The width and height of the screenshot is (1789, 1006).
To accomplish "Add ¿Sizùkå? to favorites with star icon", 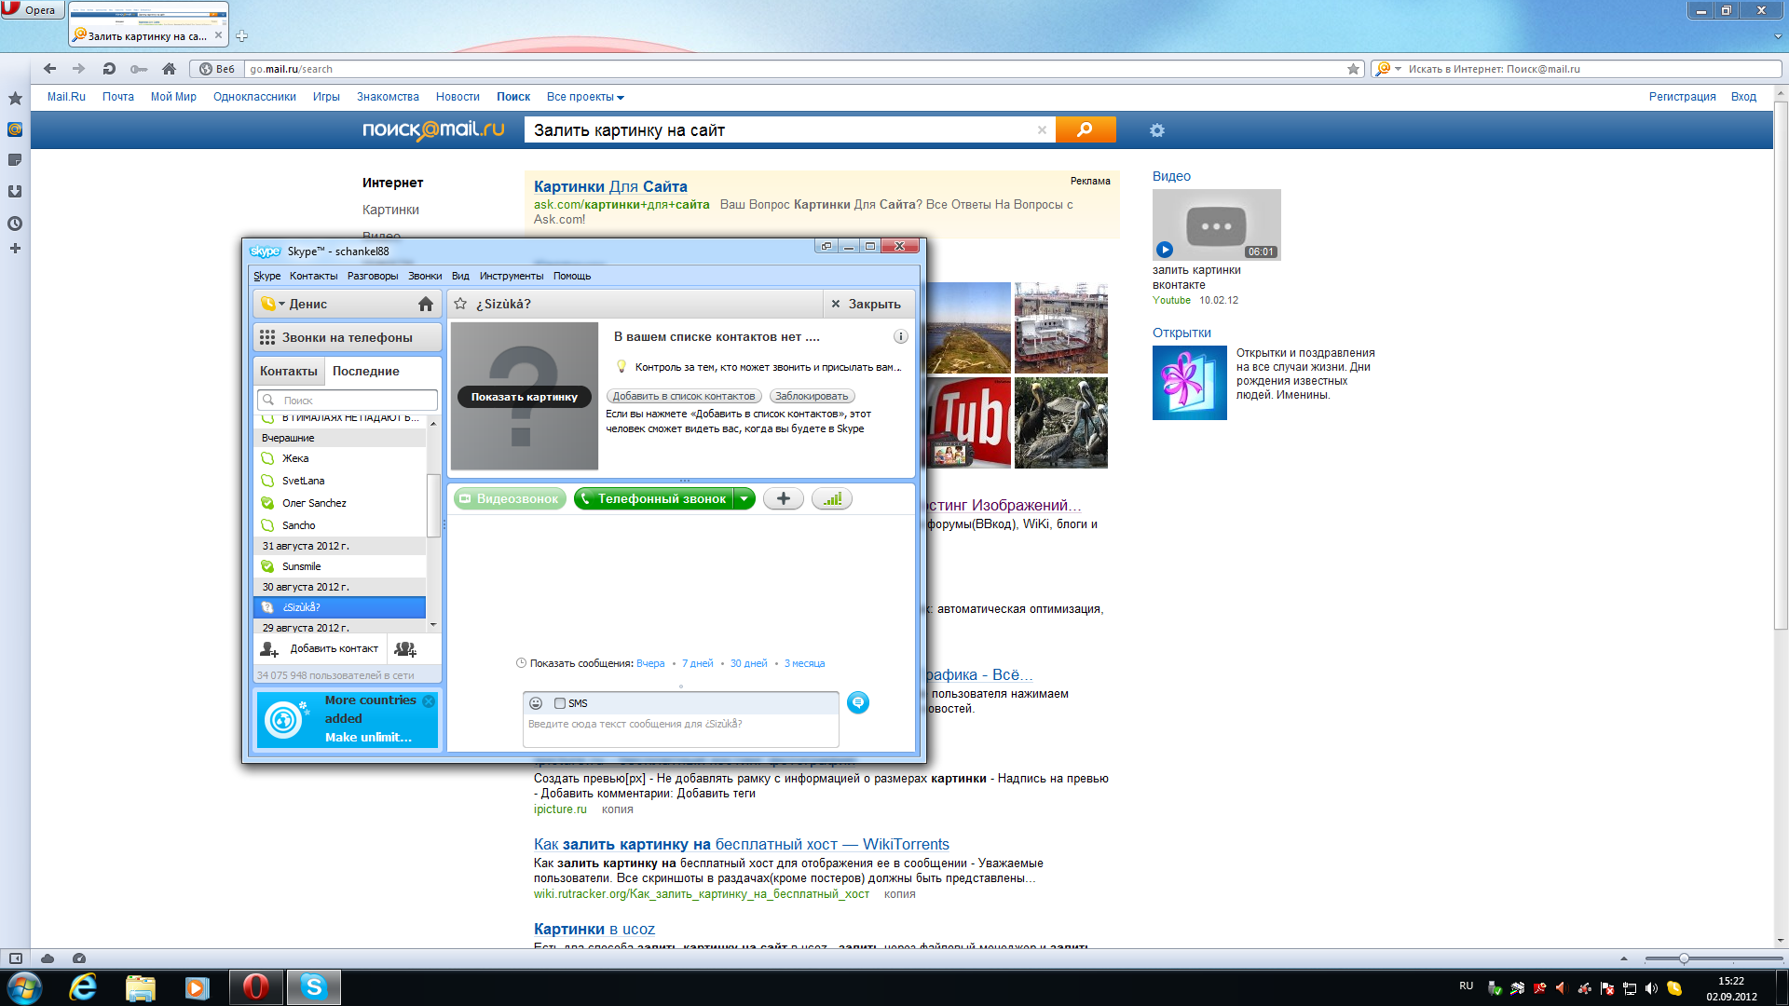I will tap(460, 304).
